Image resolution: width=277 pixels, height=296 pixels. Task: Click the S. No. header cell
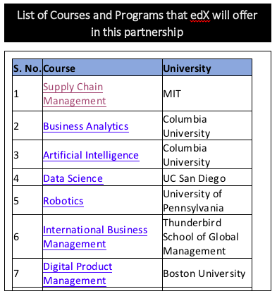[x=27, y=68]
